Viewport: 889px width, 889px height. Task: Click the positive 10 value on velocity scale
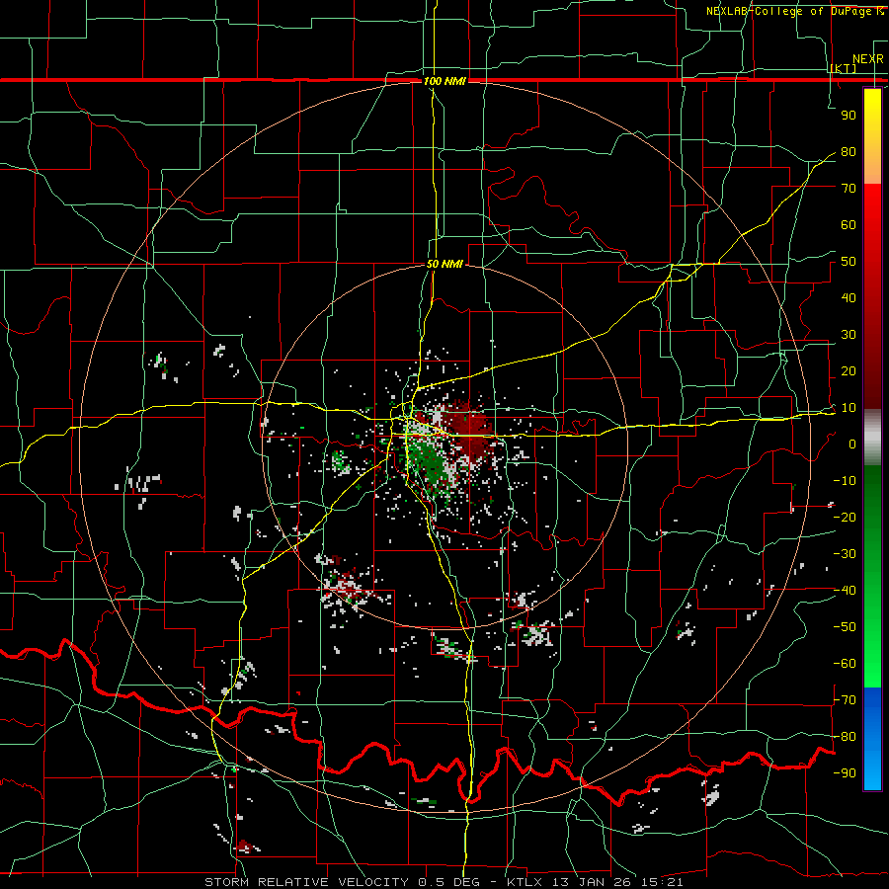(x=849, y=408)
